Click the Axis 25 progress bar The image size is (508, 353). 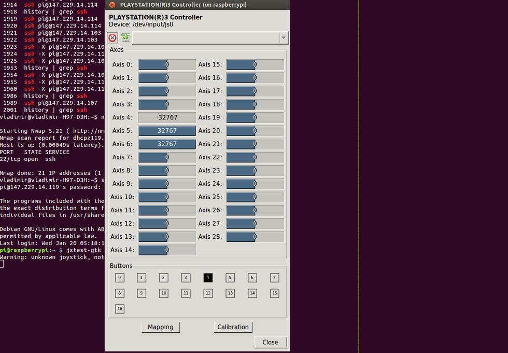[255, 197]
